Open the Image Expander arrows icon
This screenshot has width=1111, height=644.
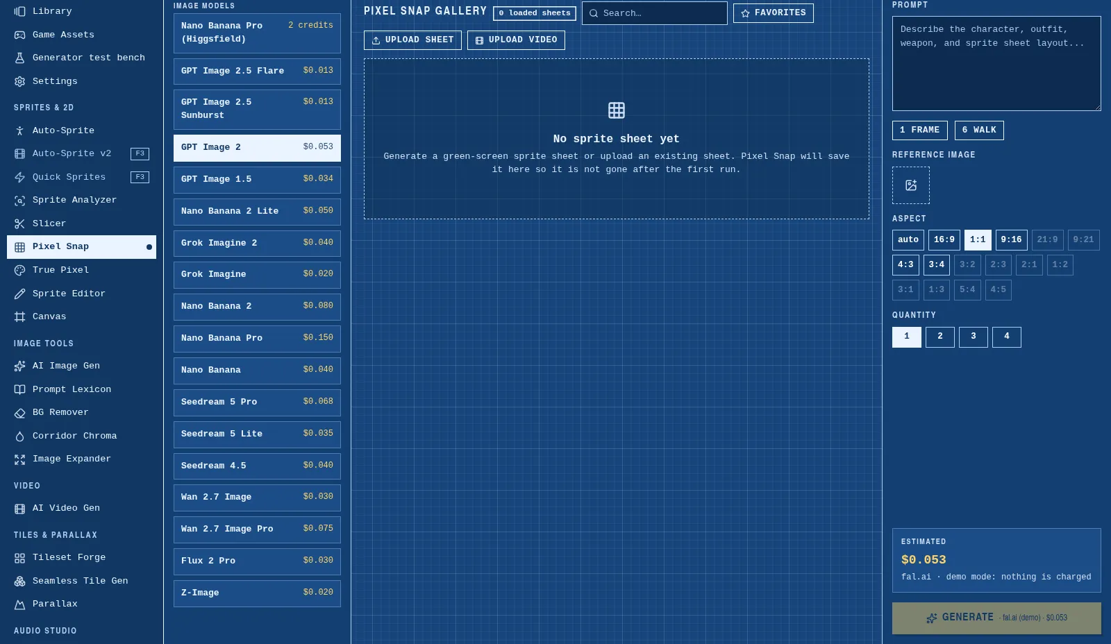tap(19, 459)
